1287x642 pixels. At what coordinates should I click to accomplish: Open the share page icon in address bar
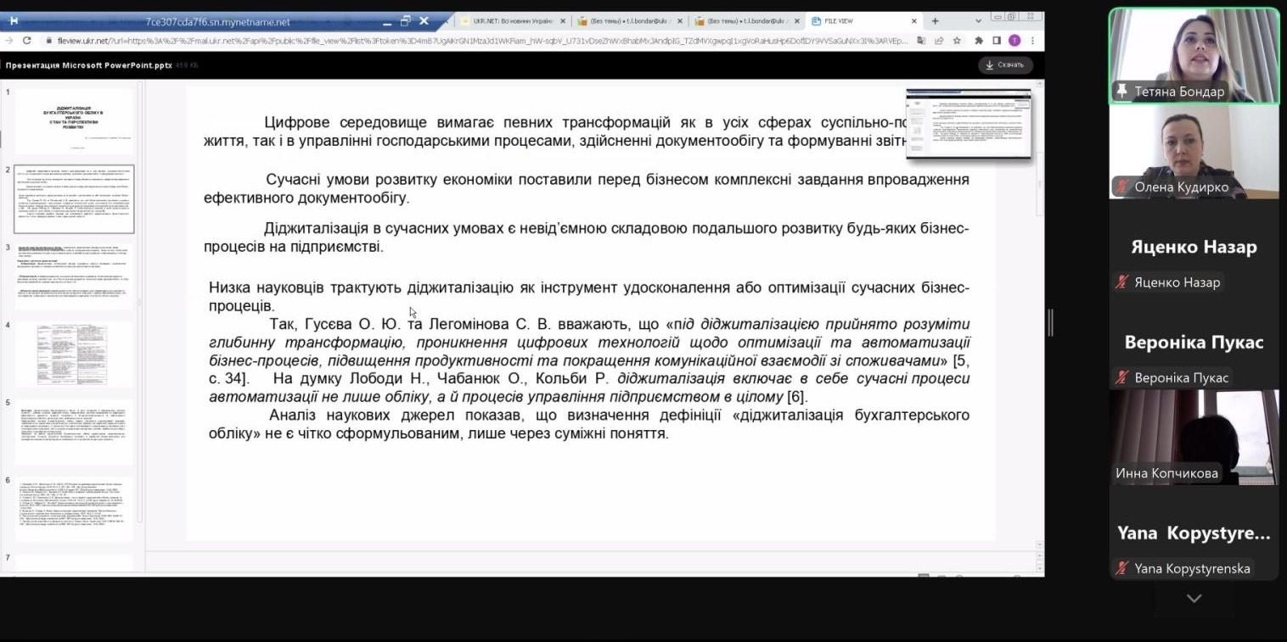click(939, 41)
